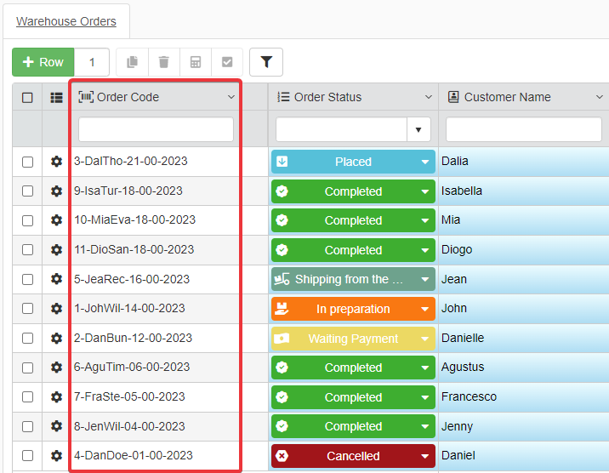The width and height of the screenshot is (609, 473).
Task: Click the Cancelled status button for Daniel
Action: (352, 456)
